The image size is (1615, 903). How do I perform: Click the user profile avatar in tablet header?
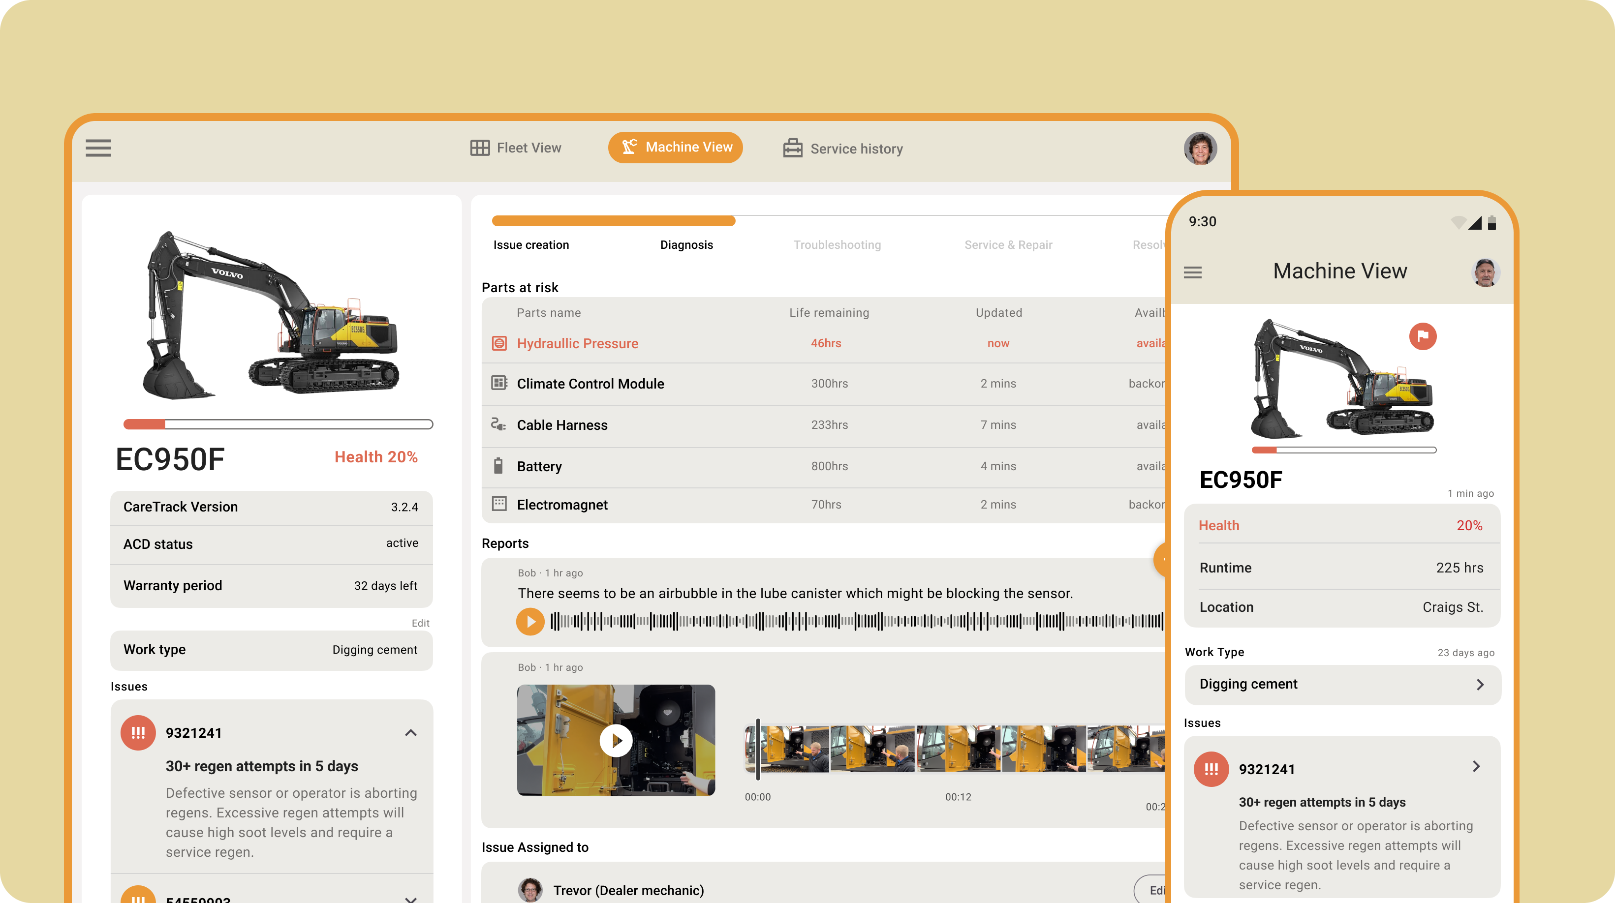click(1200, 149)
